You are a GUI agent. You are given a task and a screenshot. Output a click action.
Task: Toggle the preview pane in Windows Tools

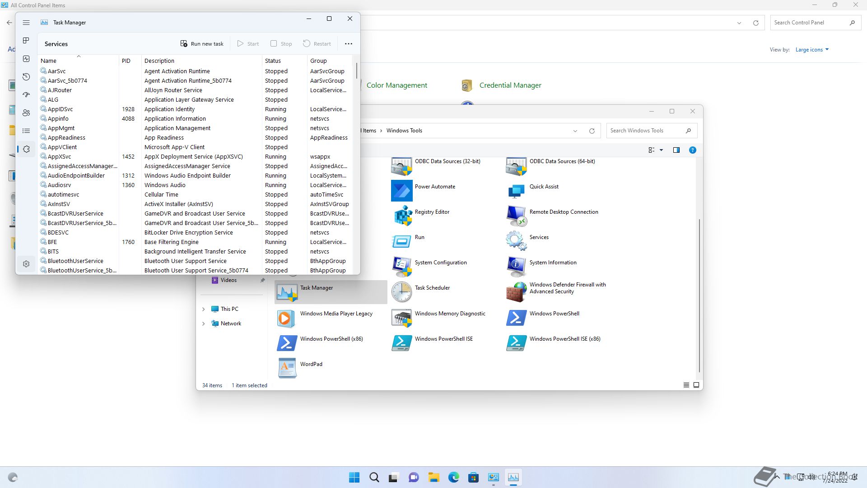(676, 150)
